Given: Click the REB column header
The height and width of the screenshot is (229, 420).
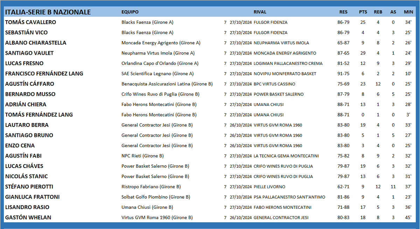Looking at the screenshot, I should [x=378, y=12].
